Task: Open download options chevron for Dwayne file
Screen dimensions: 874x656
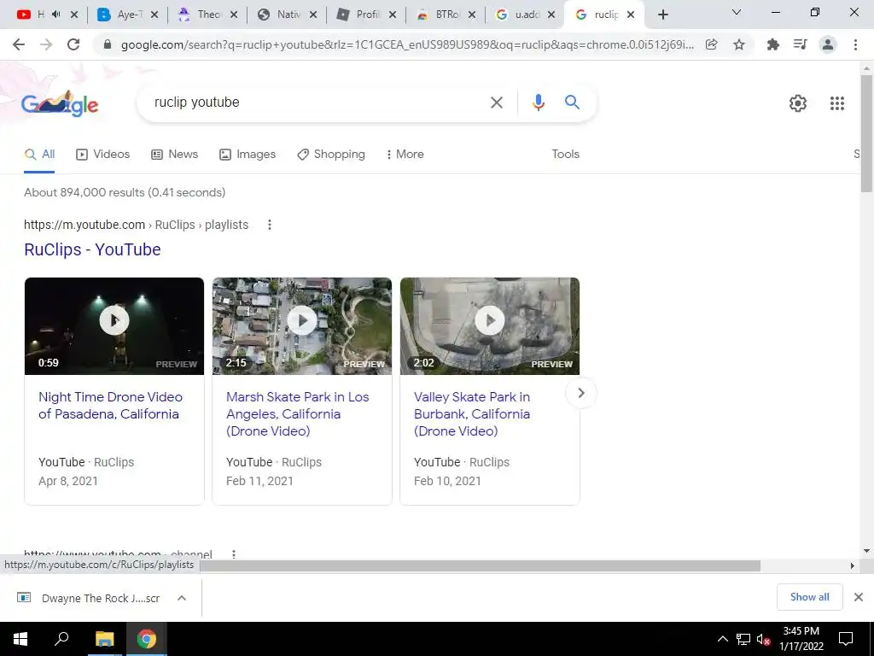Action: coord(181,598)
